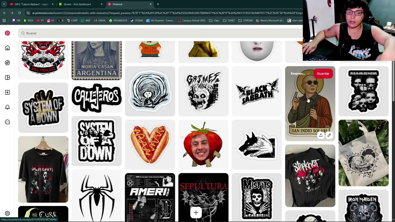This screenshot has width=395, height=222.
Task: Open Campus Virtual UNQ bookmark
Action: pos(192,21)
